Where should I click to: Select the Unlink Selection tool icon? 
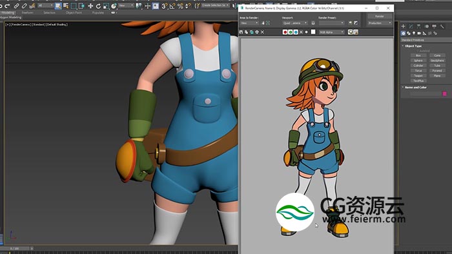(25, 5)
